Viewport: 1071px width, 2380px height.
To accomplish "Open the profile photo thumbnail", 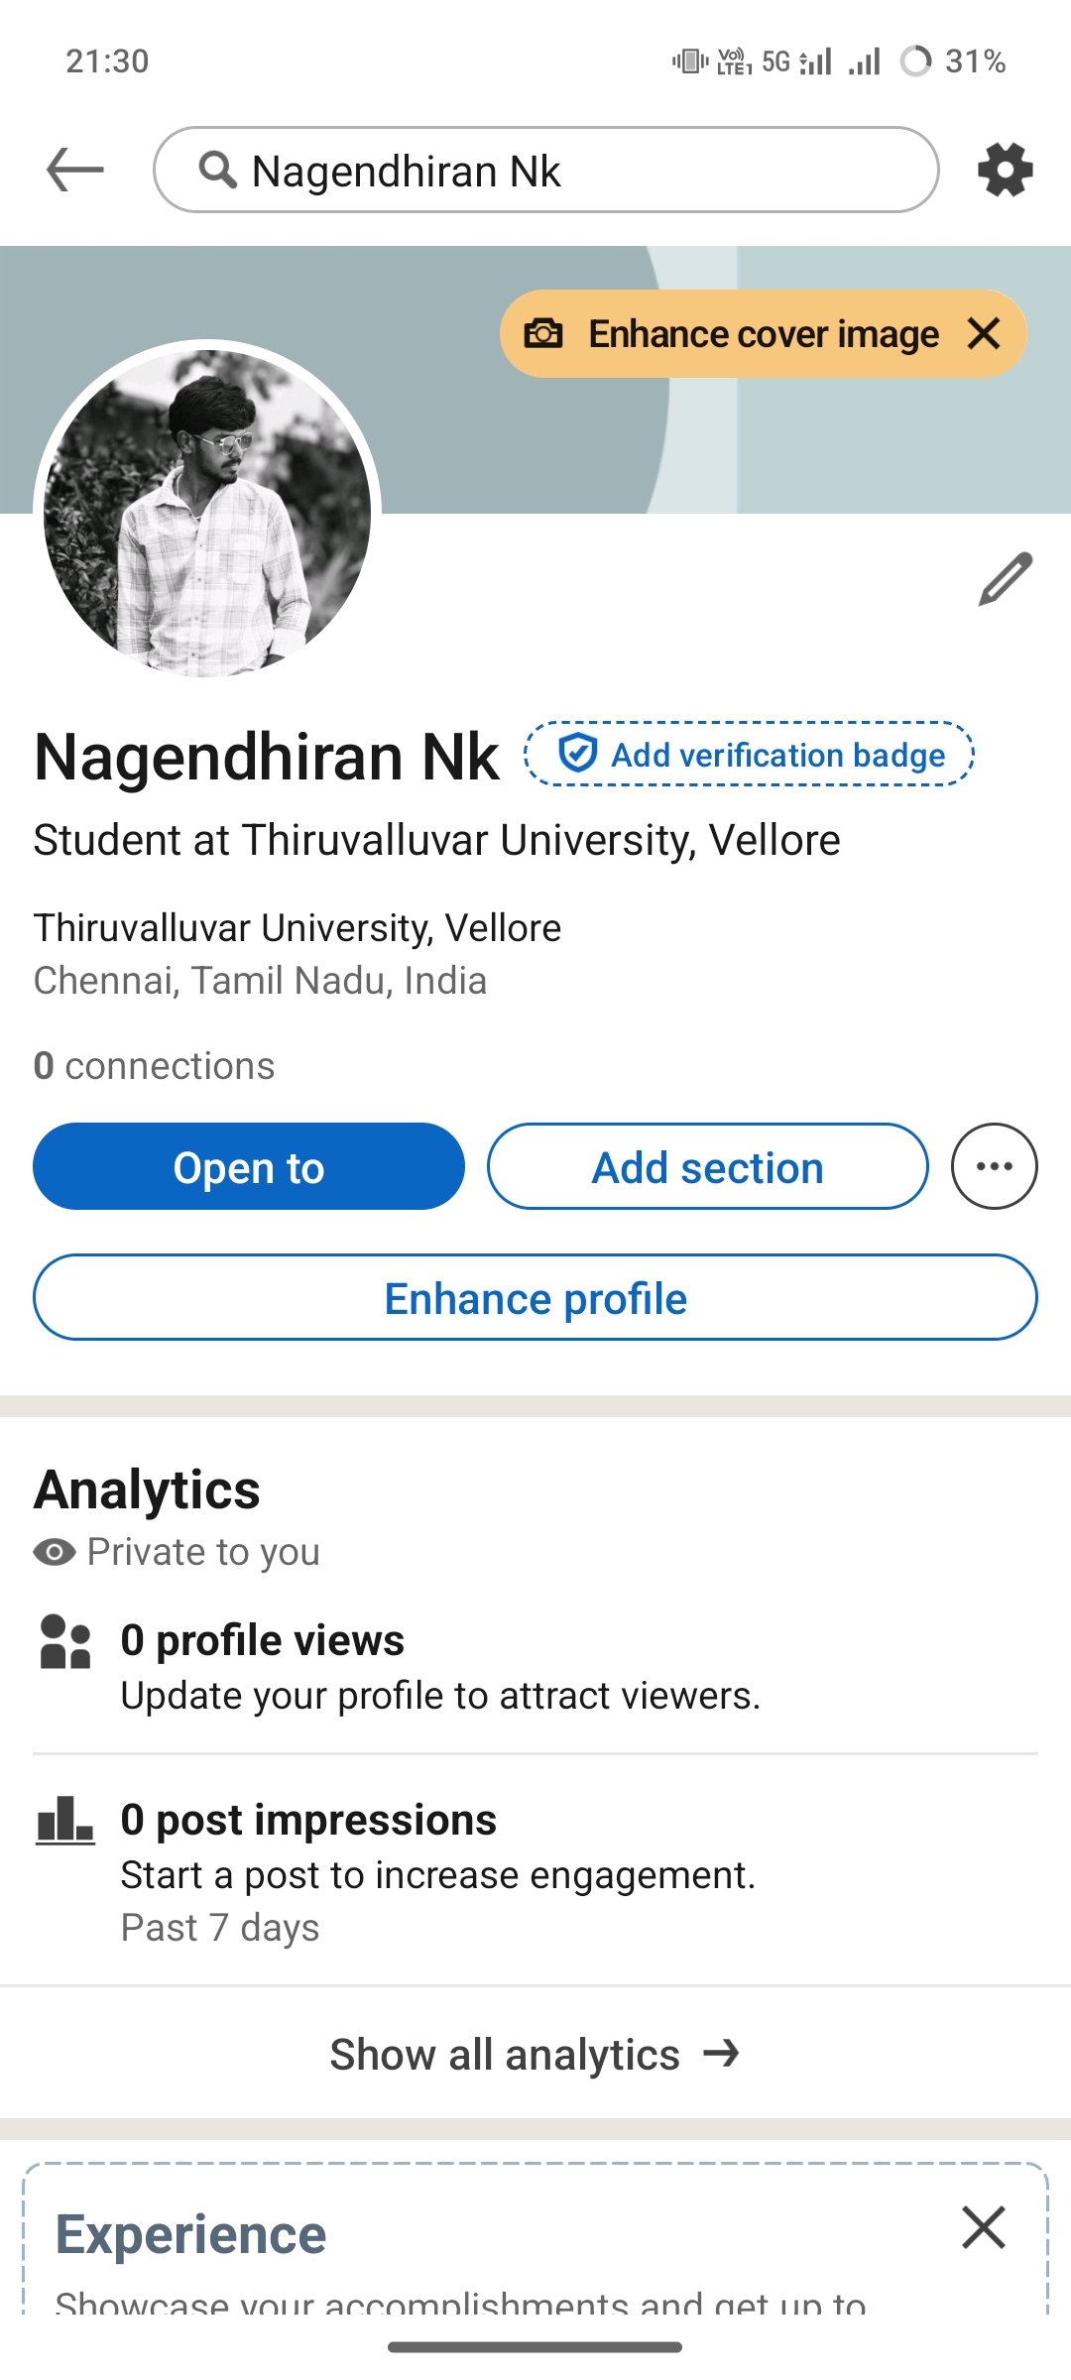I will pos(207,513).
